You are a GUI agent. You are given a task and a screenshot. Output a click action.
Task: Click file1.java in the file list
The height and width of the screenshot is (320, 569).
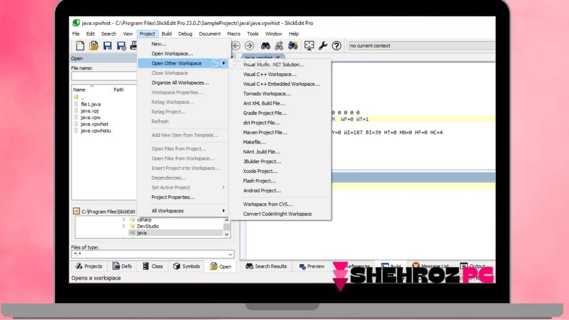click(x=90, y=104)
